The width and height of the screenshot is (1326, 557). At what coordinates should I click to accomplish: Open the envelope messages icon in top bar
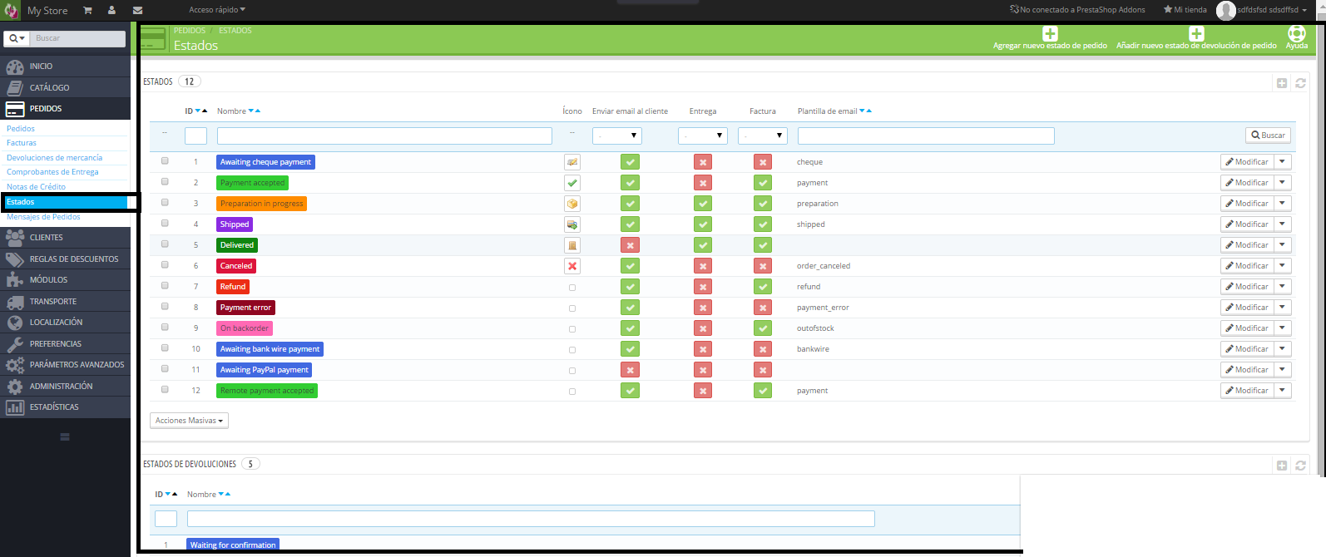[x=137, y=11]
